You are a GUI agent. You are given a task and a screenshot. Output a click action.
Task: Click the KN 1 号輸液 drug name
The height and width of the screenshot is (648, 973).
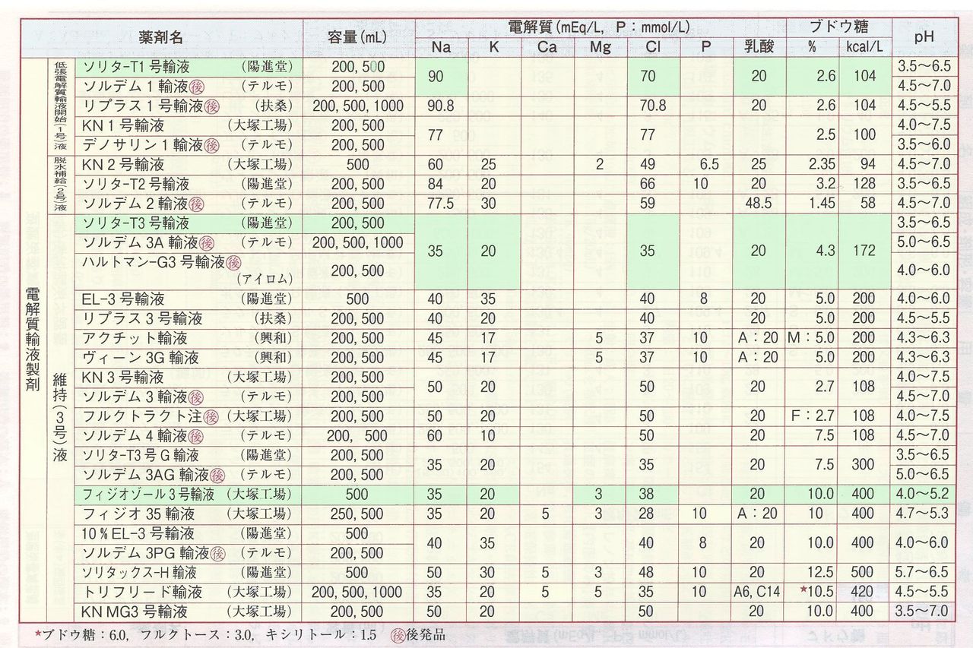tap(123, 125)
